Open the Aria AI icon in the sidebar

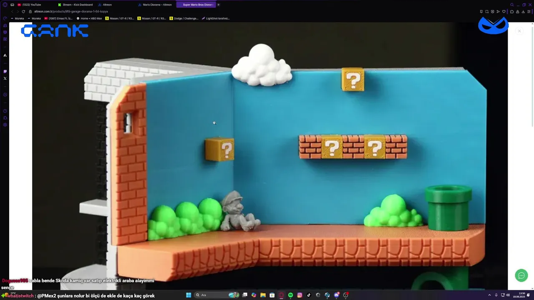click(5, 55)
